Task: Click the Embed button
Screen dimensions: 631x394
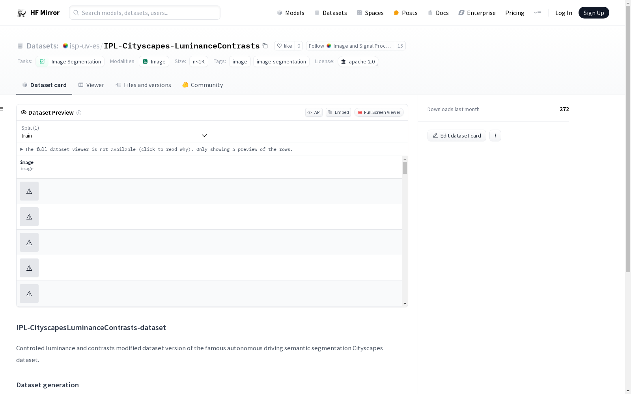Action: 338,112
